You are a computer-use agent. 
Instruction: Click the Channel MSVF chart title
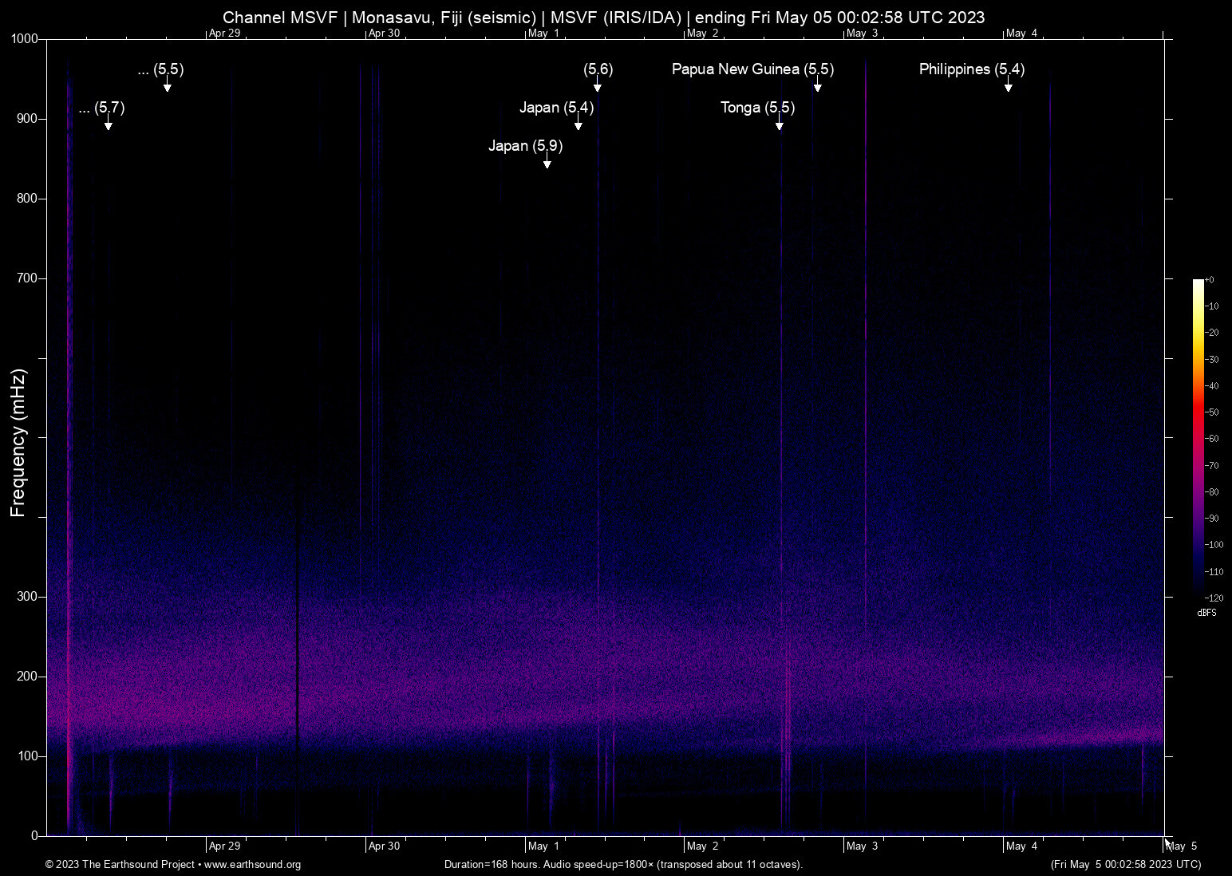[x=603, y=17]
